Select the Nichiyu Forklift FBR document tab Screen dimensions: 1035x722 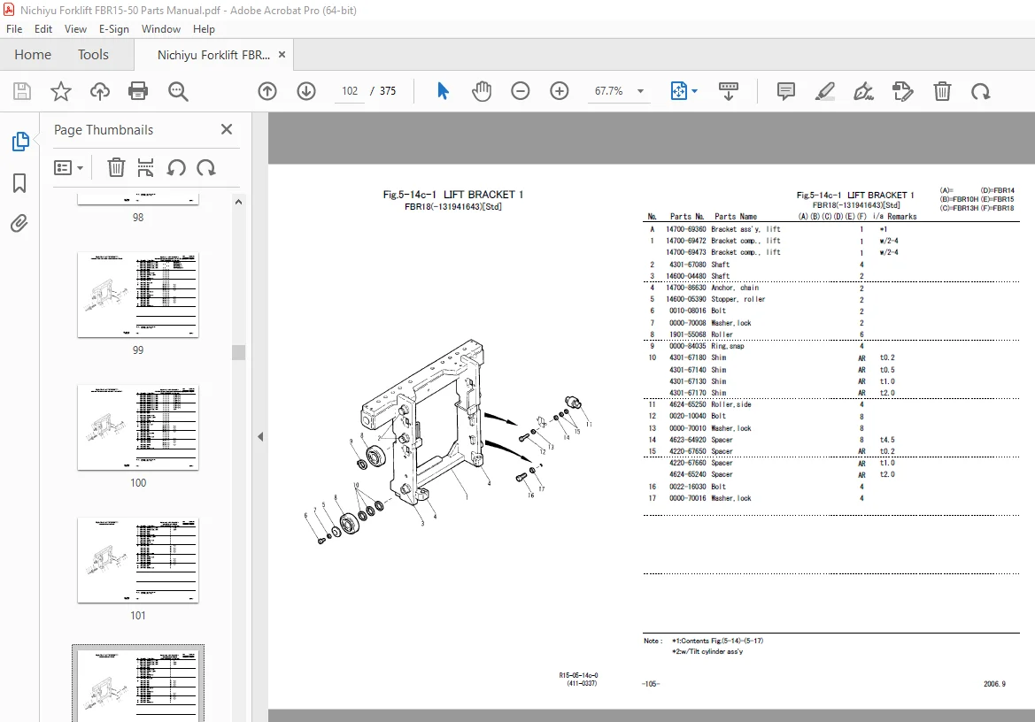tap(213, 56)
